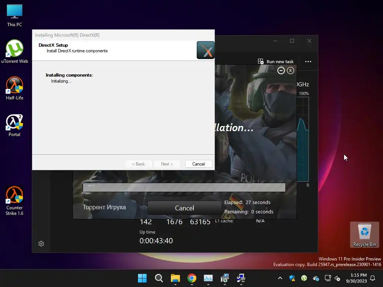The width and height of the screenshot is (383, 287).
Task: Click the "Initializing..." status text
Action: click(61, 81)
